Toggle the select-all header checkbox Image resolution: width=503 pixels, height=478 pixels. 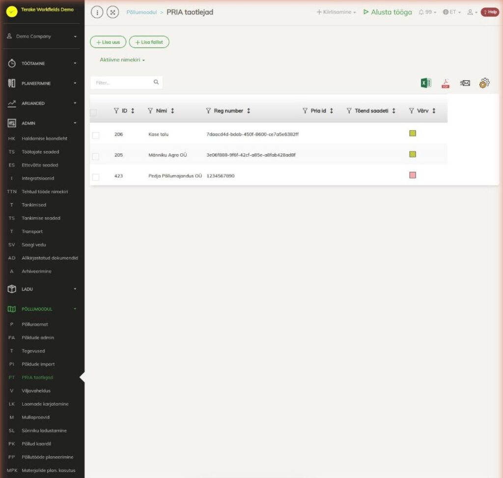(x=93, y=112)
